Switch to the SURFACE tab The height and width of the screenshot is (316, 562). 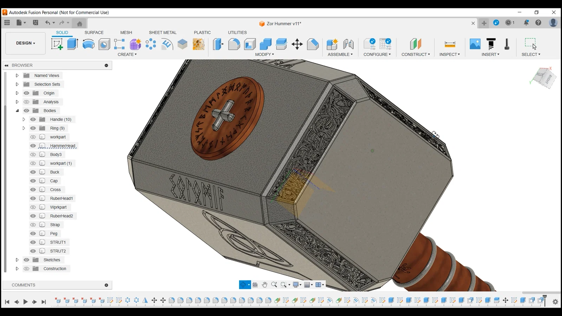pyautogui.click(x=94, y=32)
